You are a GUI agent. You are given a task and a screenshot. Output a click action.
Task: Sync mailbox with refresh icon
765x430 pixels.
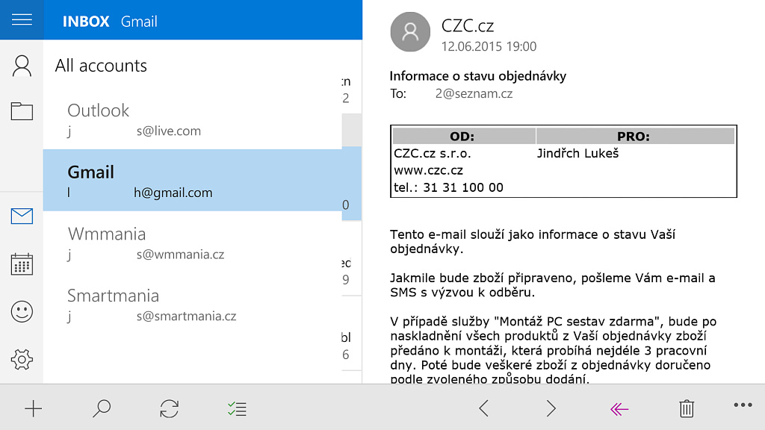170,408
